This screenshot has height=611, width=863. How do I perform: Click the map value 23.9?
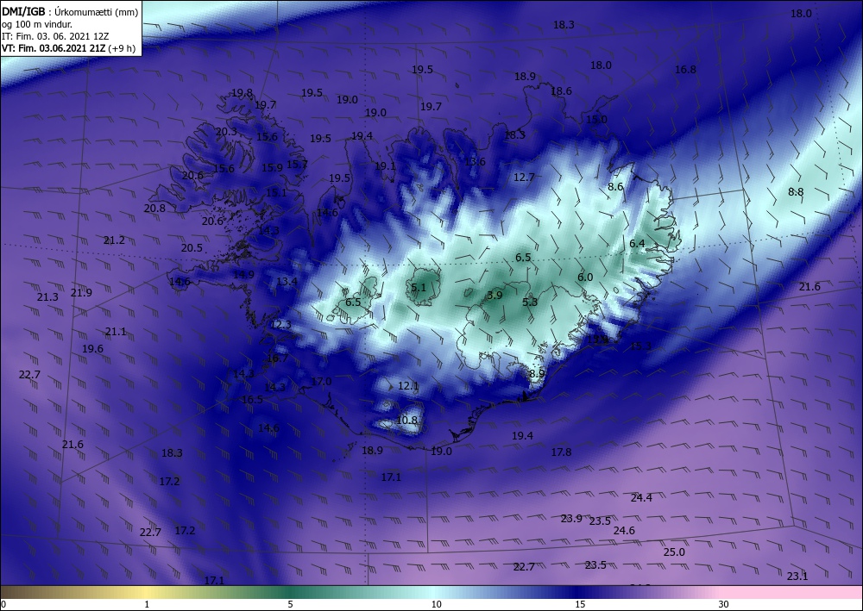pyautogui.click(x=571, y=519)
